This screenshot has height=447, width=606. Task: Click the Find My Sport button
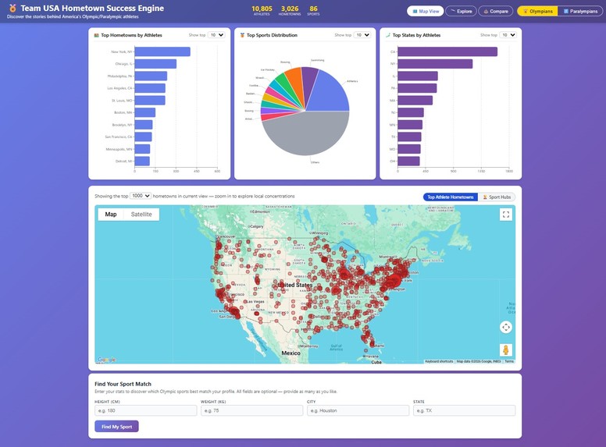coord(116,427)
